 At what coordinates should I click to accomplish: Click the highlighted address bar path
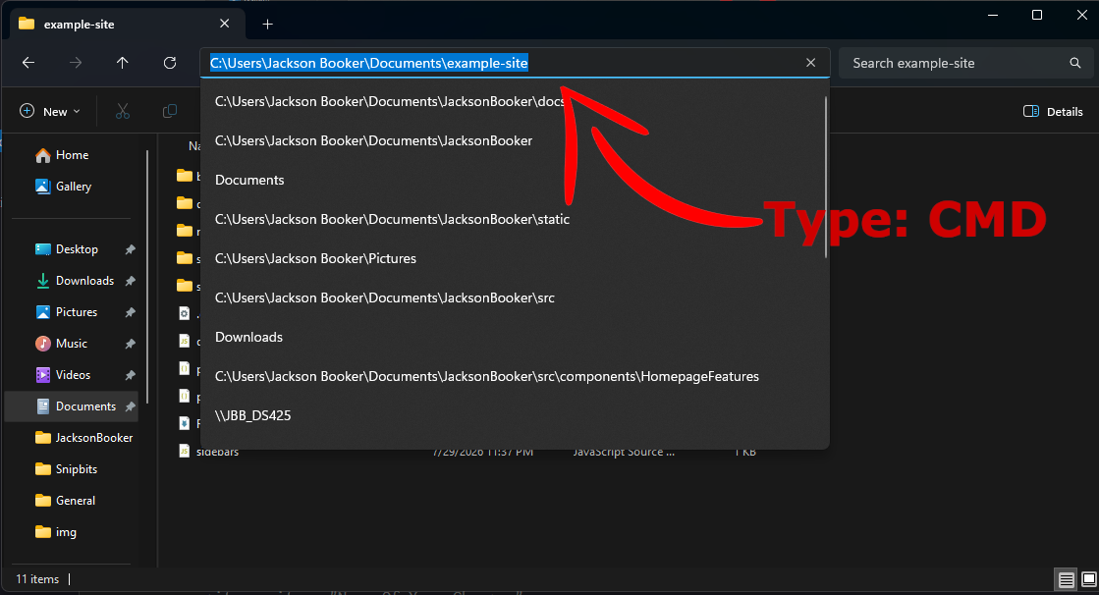pyautogui.click(x=368, y=63)
